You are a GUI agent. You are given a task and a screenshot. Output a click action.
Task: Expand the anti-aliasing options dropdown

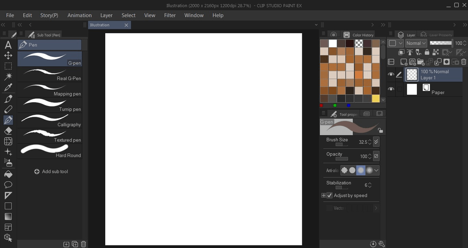tap(376, 170)
